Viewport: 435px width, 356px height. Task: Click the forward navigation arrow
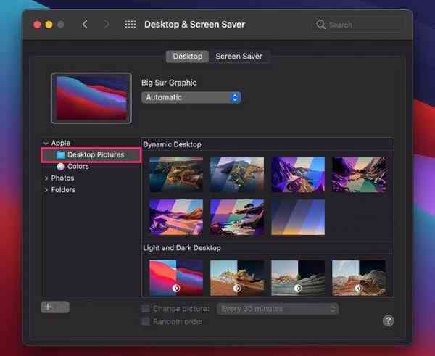coord(107,25)
